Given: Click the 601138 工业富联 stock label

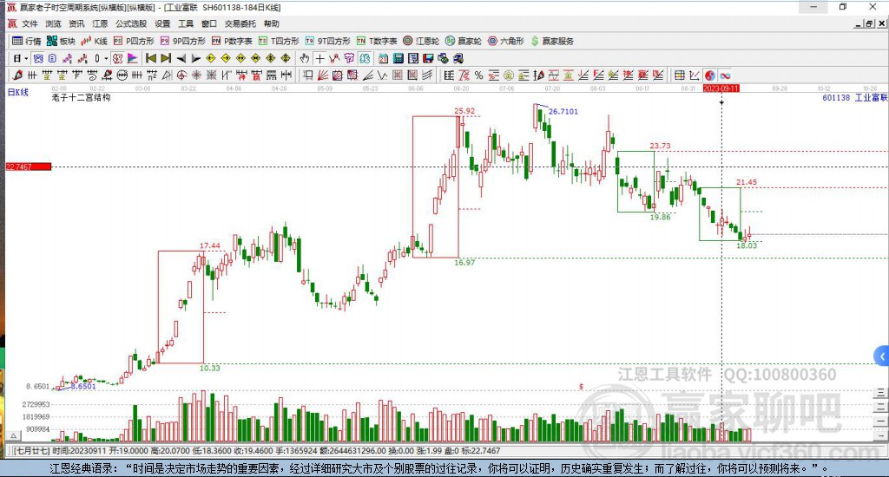Looking at the screenshot, I should (x=854, y=97).
